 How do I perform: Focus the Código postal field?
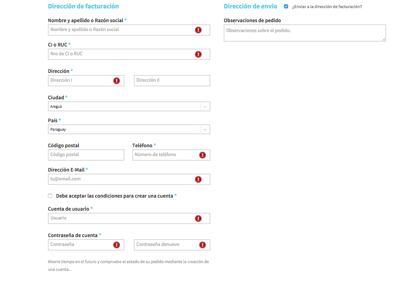tap(86, 155)
